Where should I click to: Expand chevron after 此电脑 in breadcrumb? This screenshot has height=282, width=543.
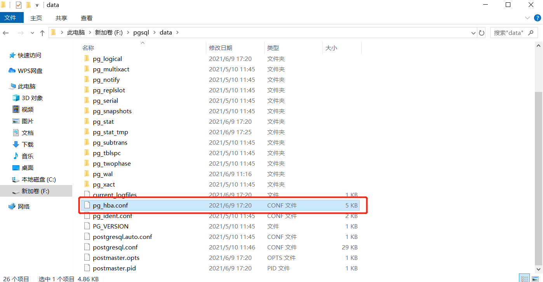coord(90,33)
